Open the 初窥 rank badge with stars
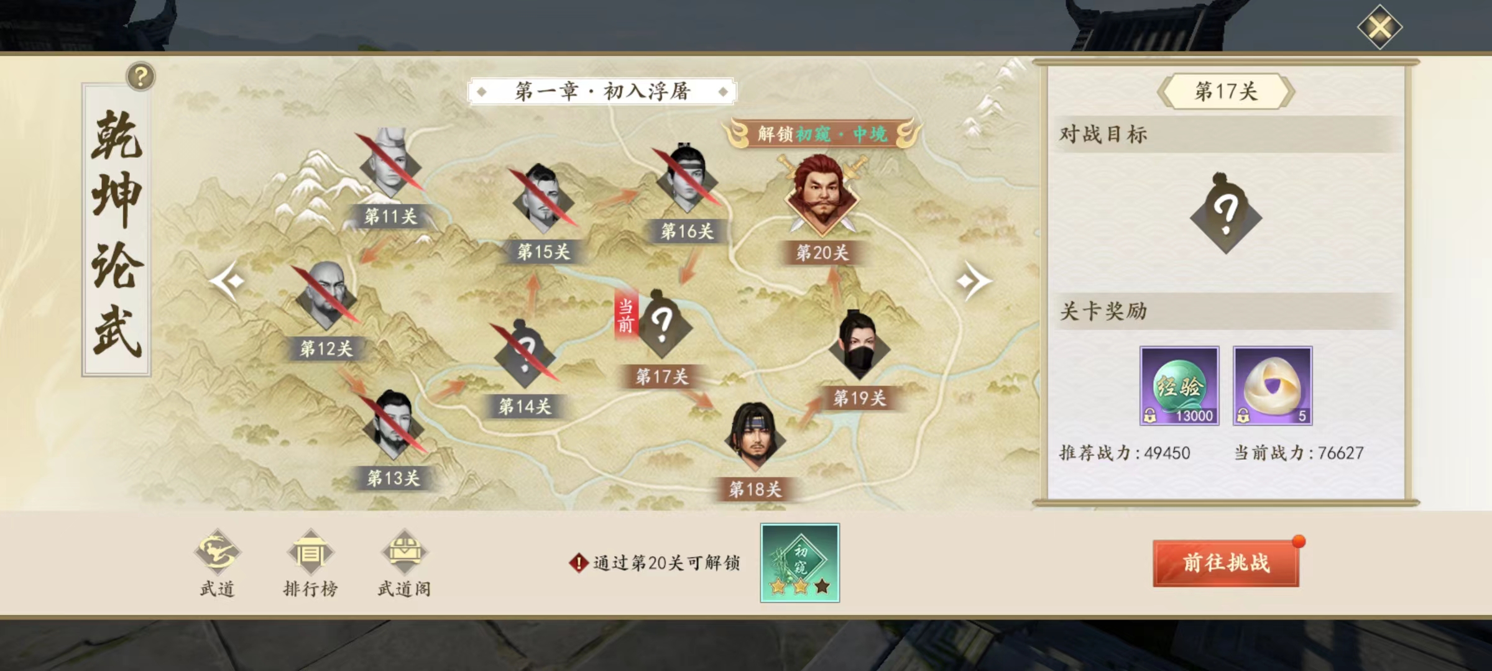This screenshot has width=1492, height=671. [800, 563]
